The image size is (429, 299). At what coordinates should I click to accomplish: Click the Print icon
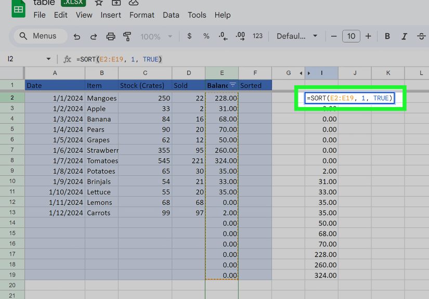[x=111, y=36]
